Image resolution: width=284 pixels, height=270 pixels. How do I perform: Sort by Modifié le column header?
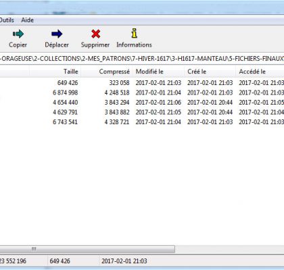pyautogui.click(x=158, y=72)
